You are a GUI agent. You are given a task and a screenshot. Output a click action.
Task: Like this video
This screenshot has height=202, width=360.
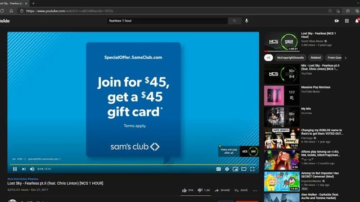click(187, 190)
